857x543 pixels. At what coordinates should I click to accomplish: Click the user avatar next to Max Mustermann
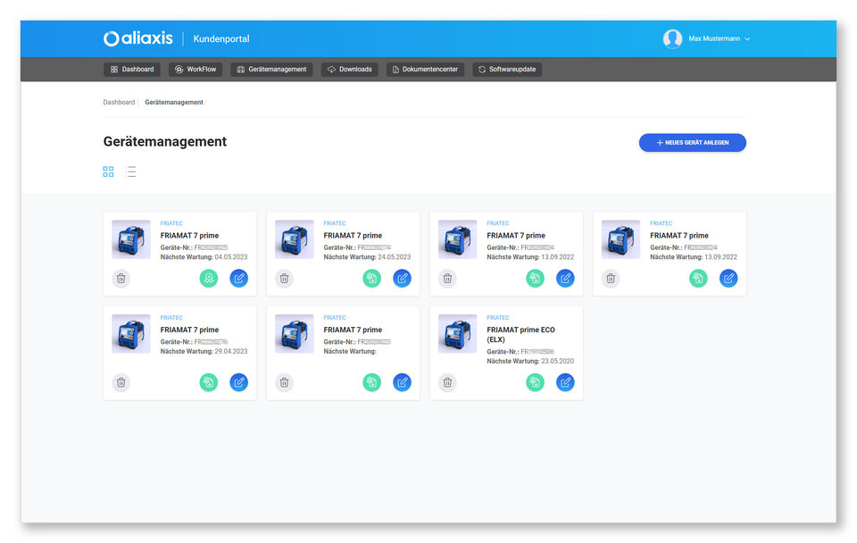[672, 38]
